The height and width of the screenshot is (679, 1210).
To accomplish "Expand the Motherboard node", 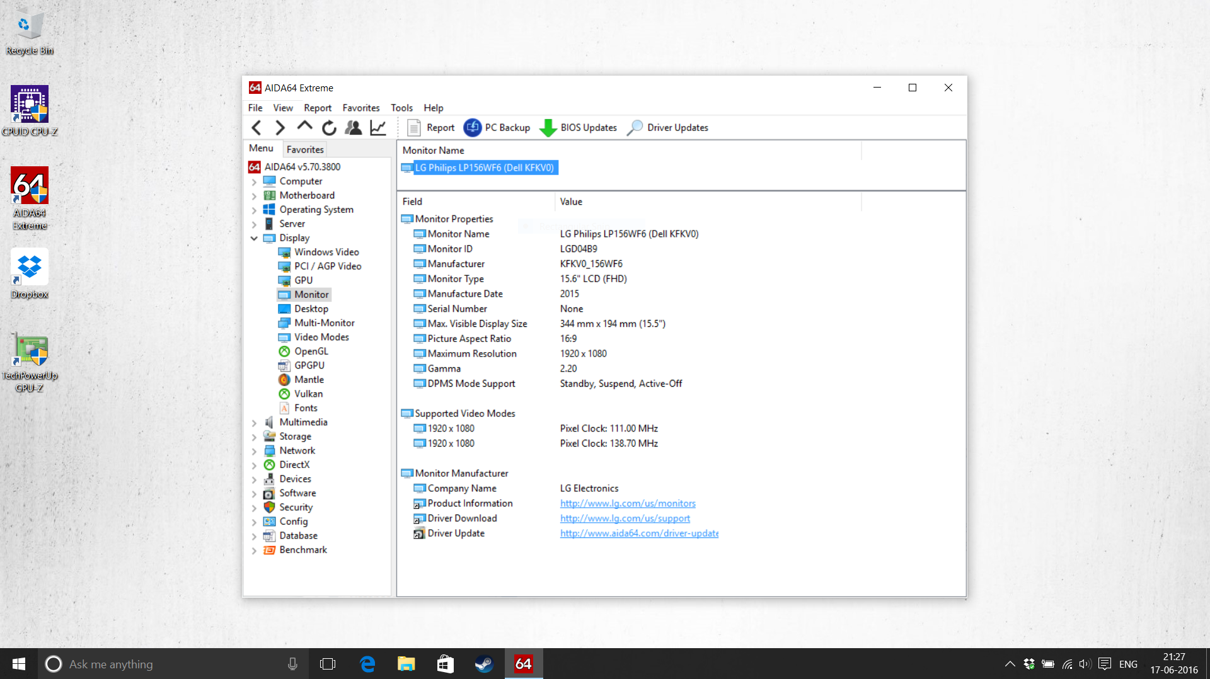I will 254,196.
